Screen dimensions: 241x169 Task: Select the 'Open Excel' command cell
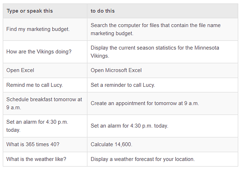point(45,70)
